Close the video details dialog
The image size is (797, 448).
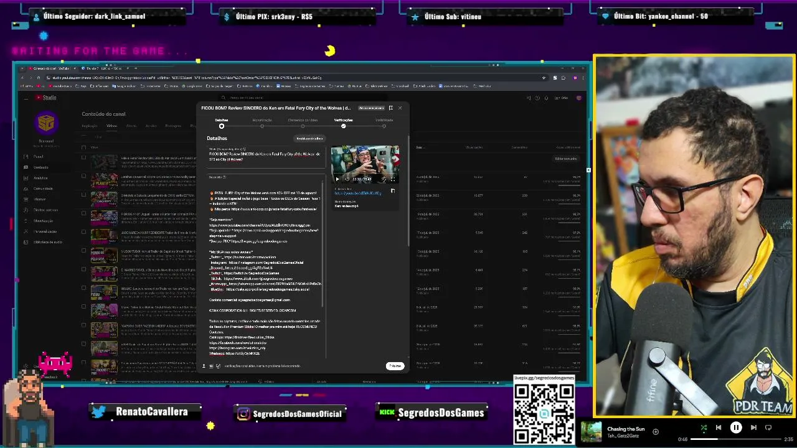point(400,108)
